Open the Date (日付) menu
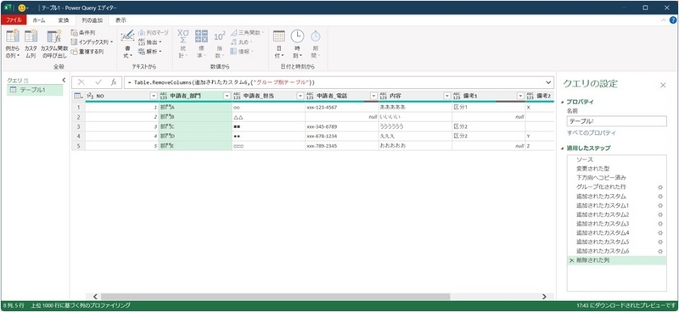679x312 pixels. tap(279, 44)
